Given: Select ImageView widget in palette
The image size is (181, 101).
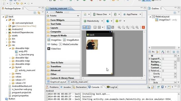Looking at the screenshot, I should pos(54,40).
